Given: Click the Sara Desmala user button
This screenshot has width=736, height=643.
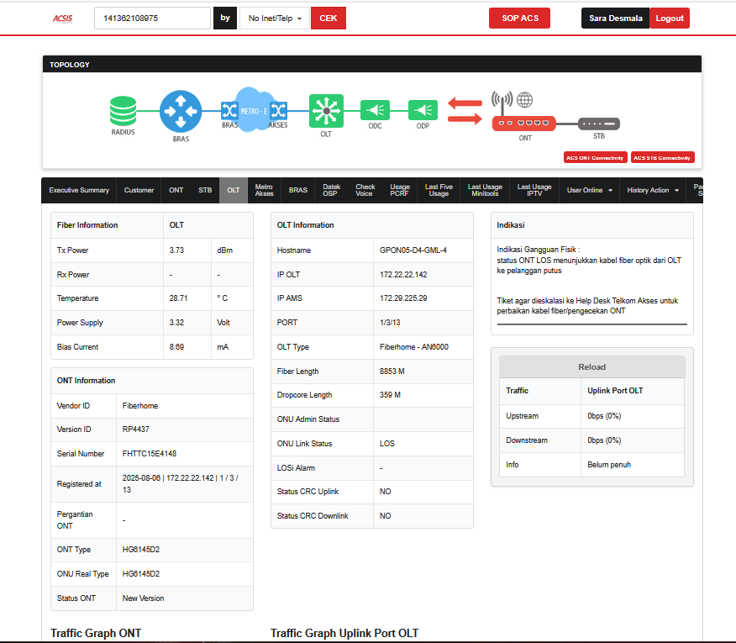Looking at the screenshot, I should pyautogui.click(x=615, y=18).
